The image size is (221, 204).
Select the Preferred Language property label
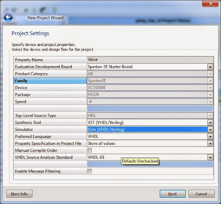point(50,136)
